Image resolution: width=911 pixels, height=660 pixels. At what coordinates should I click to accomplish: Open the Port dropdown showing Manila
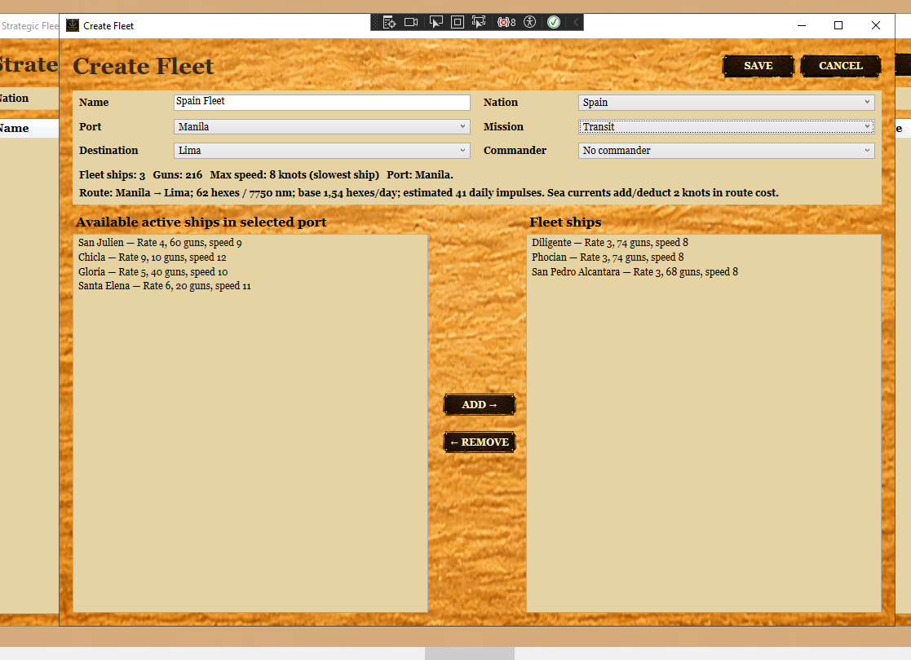coord(322,126)
